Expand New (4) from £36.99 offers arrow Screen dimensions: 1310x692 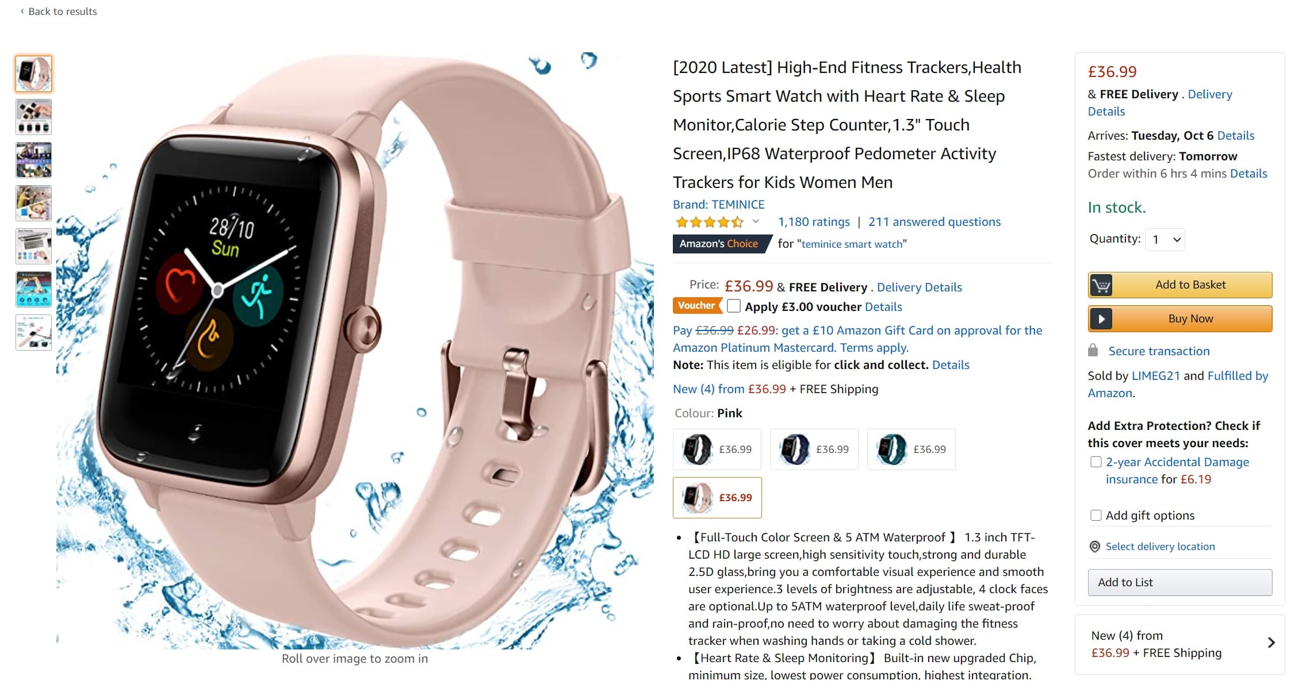pyautogui.click(x=1271, y=643)
